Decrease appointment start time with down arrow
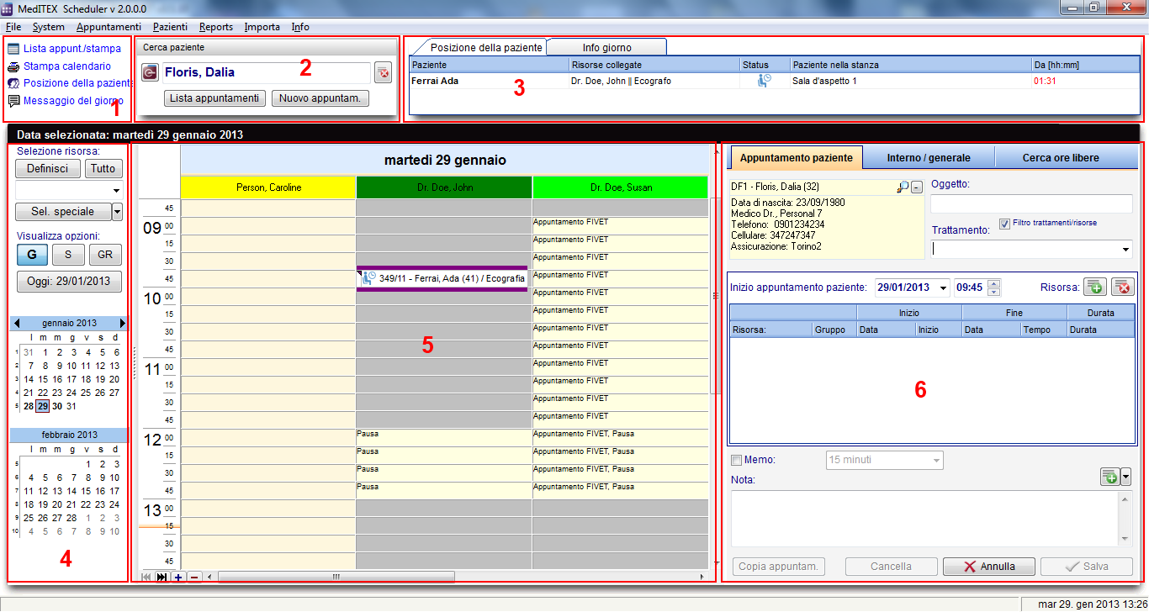Image resolution: width=1149 pixels, height=612 pixels. tap(994, 292)
